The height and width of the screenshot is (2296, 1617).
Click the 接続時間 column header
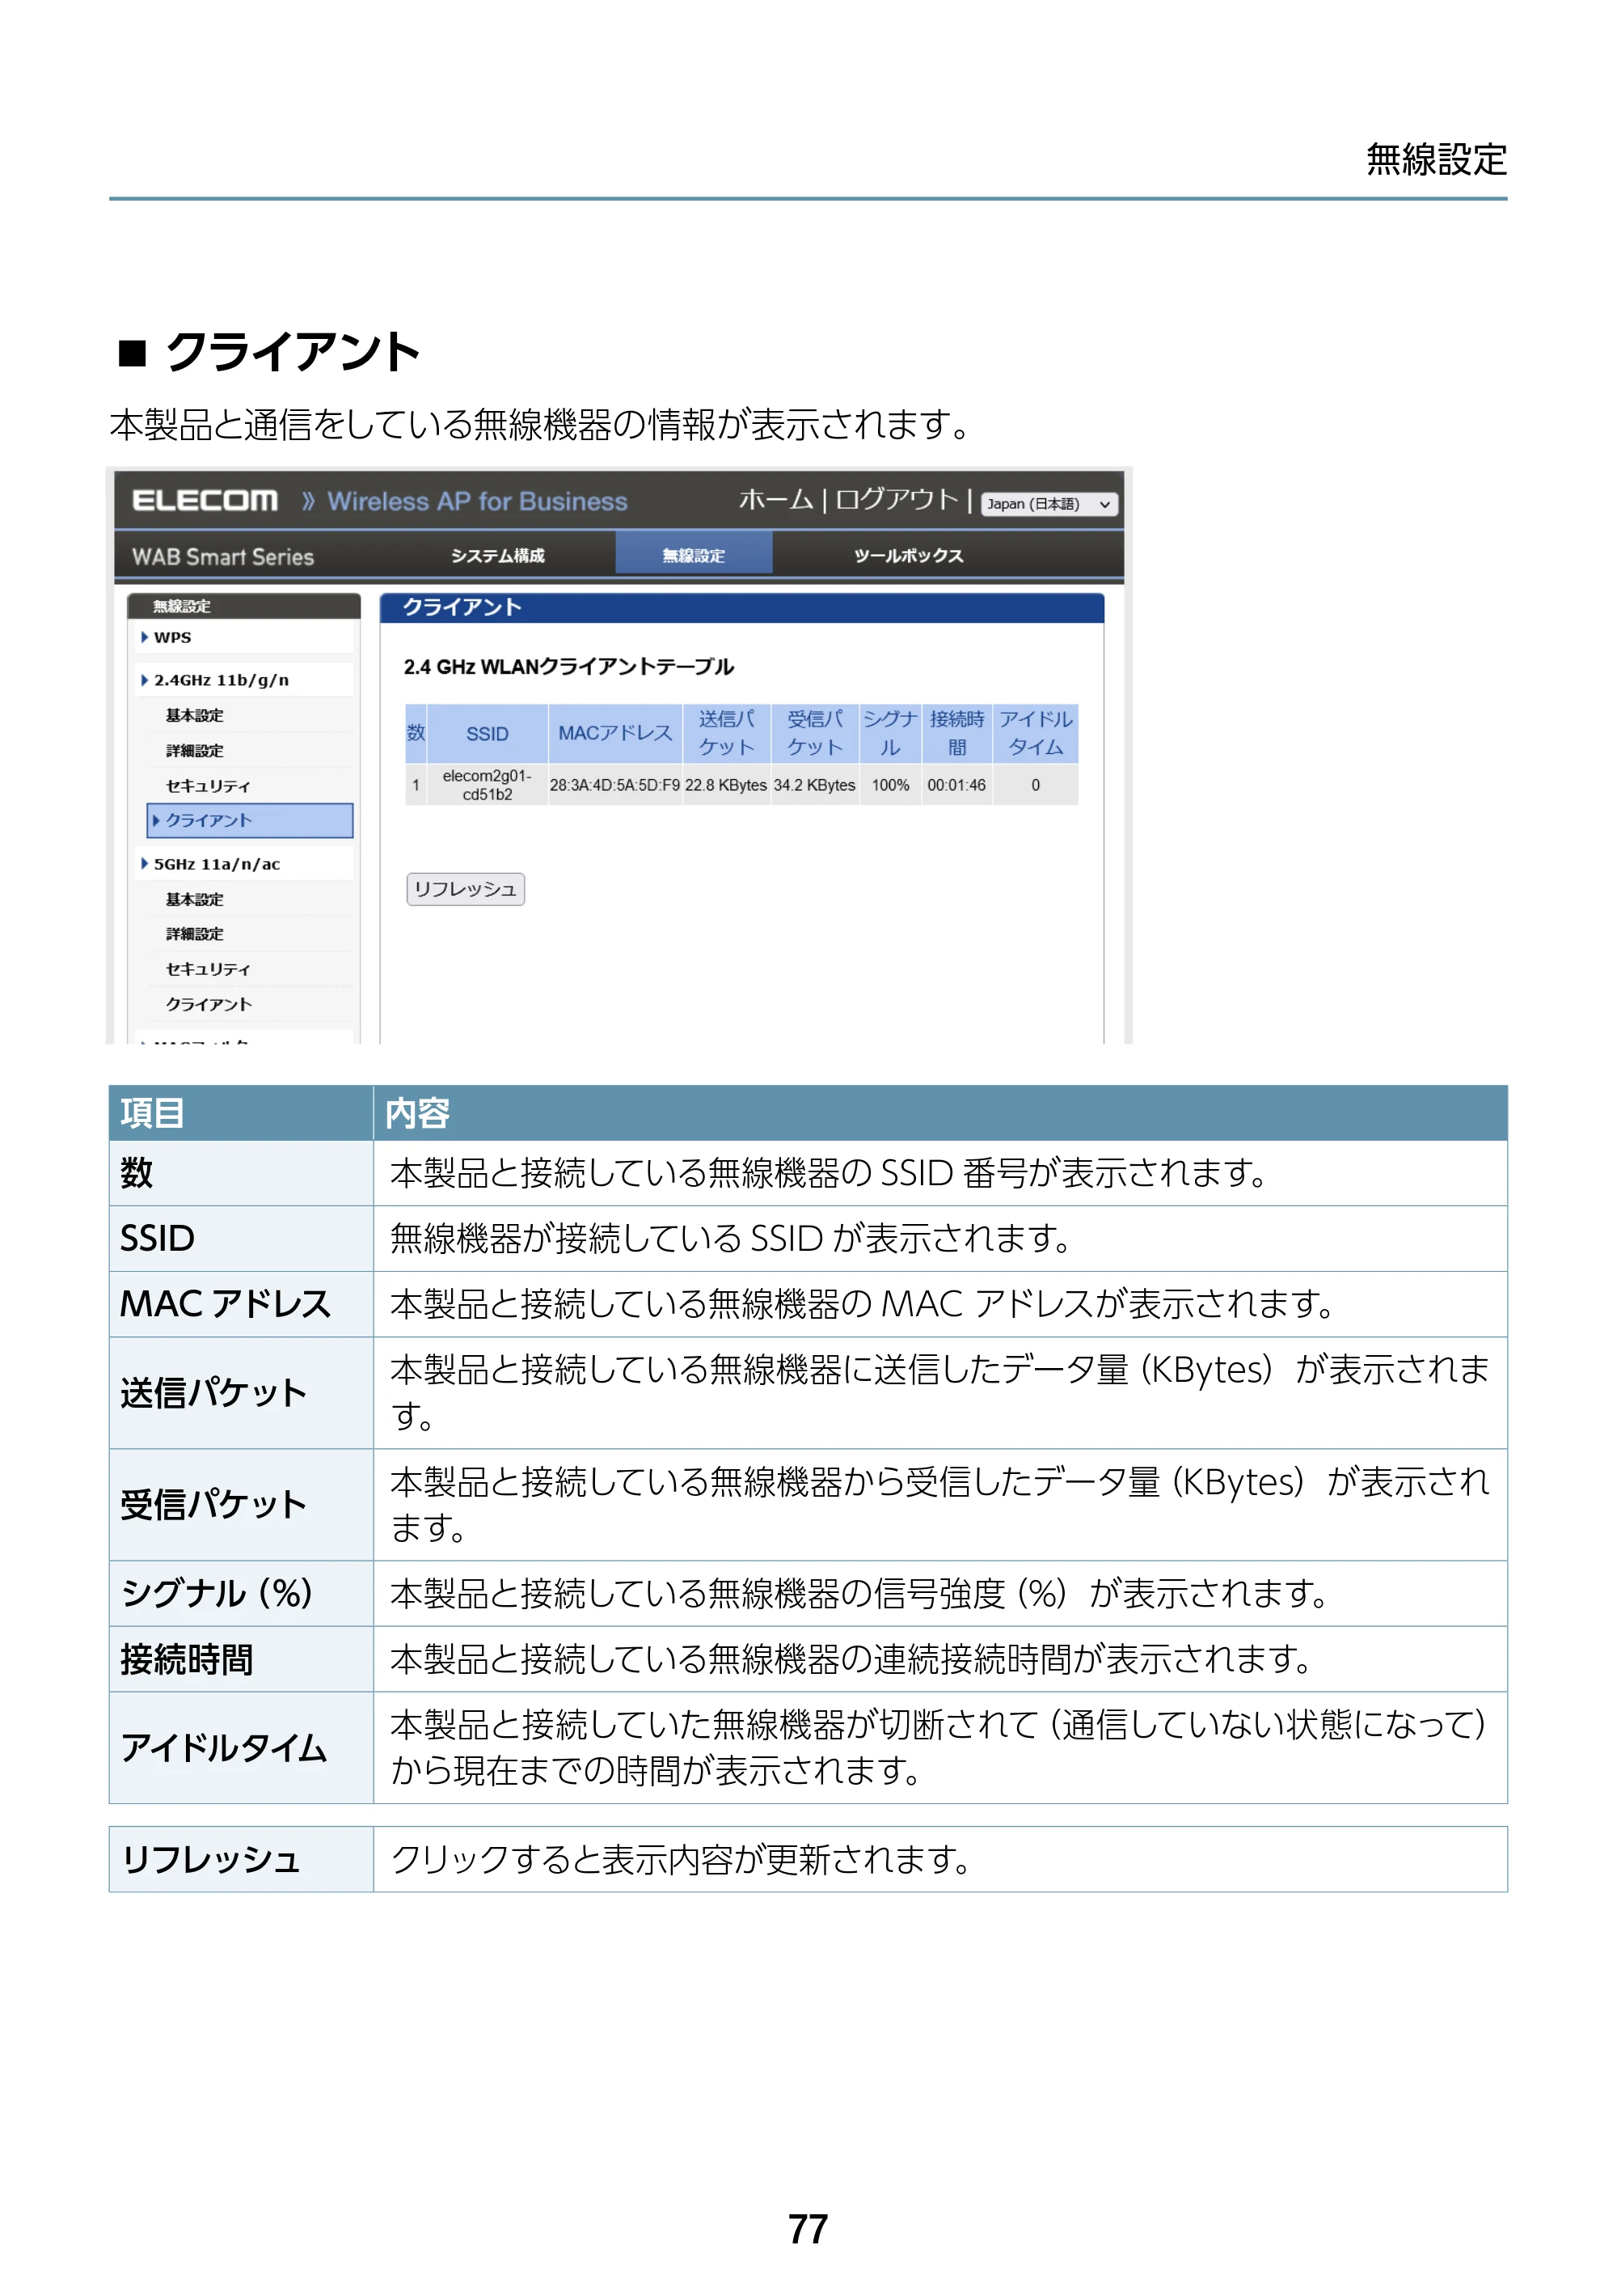(956, 733)
